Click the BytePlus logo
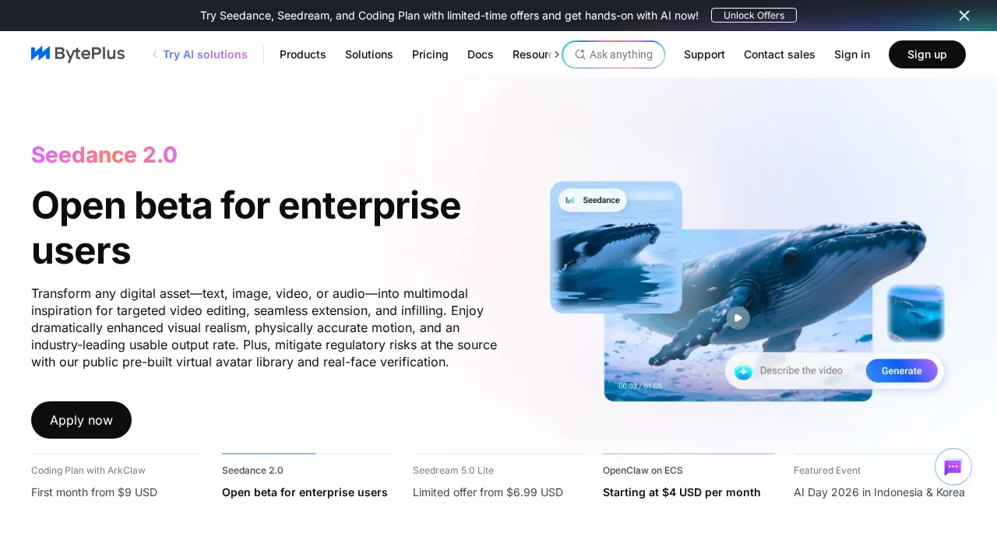Viewport: 997px width, 560px height. [x=78, y=54]
